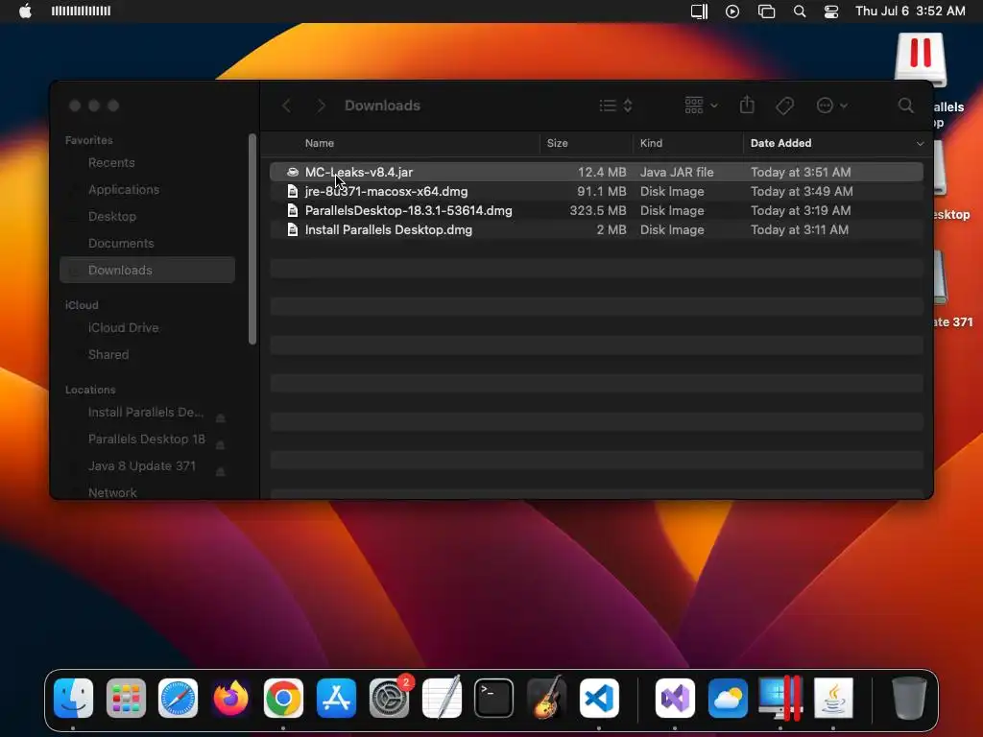Select Install Parallels Desktop.dmg file

click(x=596, y=230)
